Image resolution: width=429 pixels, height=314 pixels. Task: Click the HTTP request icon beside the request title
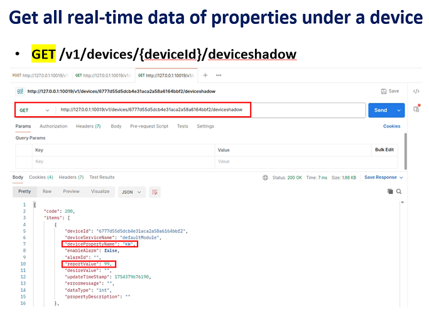pyautogui.click(x=20, y=91)
